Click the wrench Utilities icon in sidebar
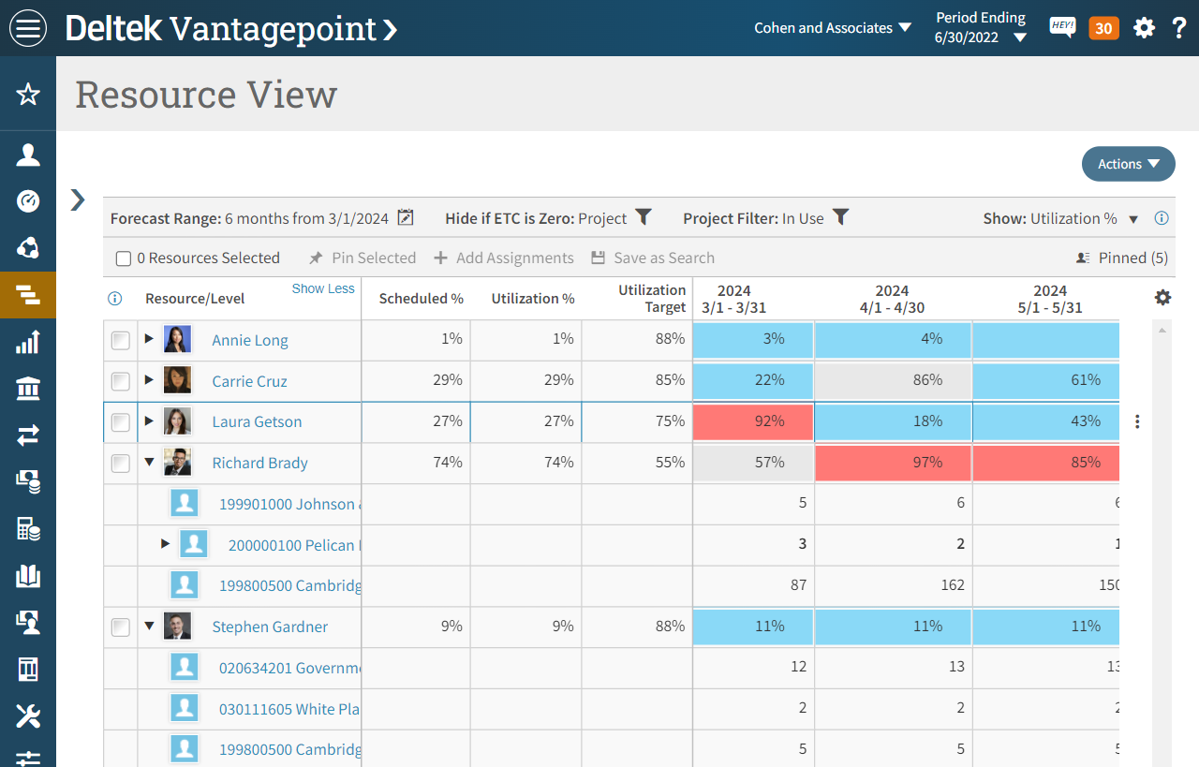 (27, 716)
